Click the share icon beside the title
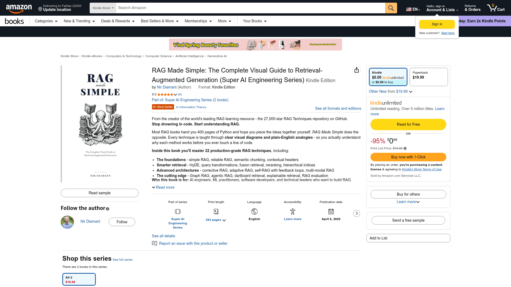 (x=356, y=70)
